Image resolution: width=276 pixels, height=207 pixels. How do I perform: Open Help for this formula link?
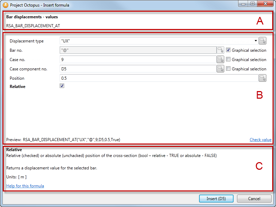click(x=25, y=186)
